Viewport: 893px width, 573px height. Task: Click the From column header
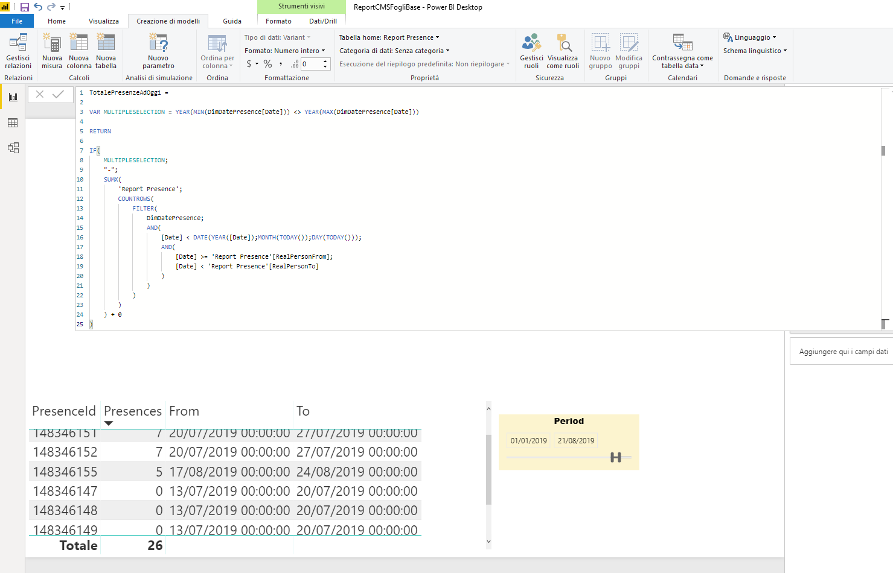click(x=184, y=411)
